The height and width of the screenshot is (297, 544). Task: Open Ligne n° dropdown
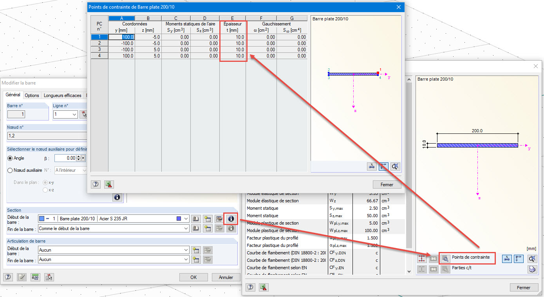(x=74, y=114)
